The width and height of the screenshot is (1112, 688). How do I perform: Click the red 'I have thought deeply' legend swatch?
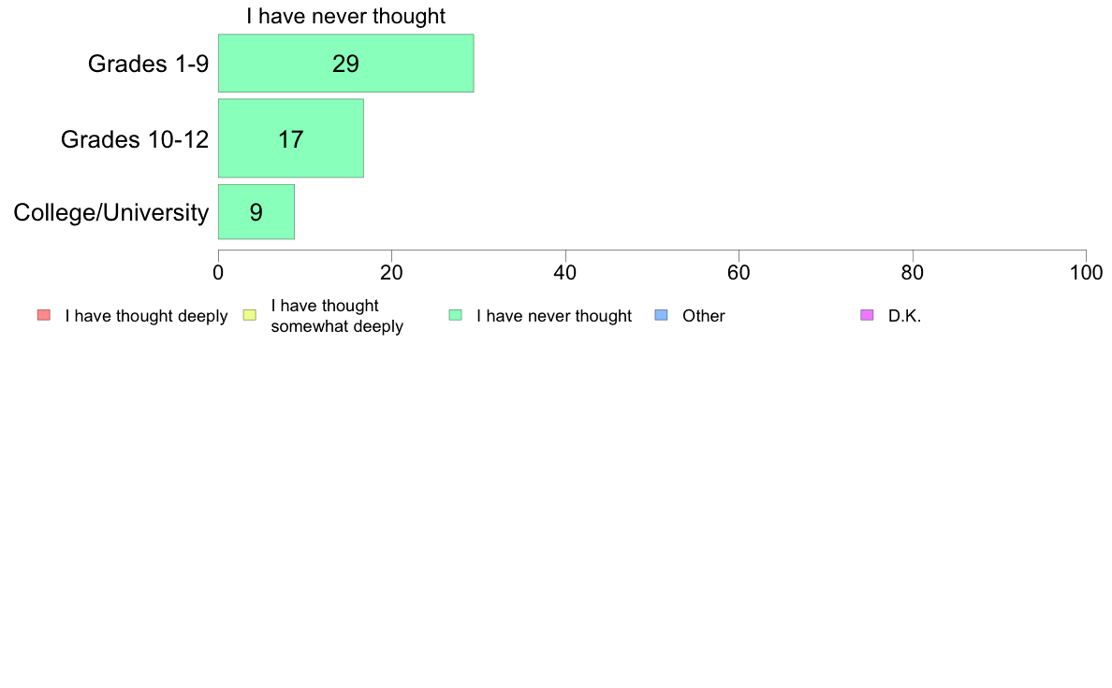pyautogui.click(x=44, y=315)
